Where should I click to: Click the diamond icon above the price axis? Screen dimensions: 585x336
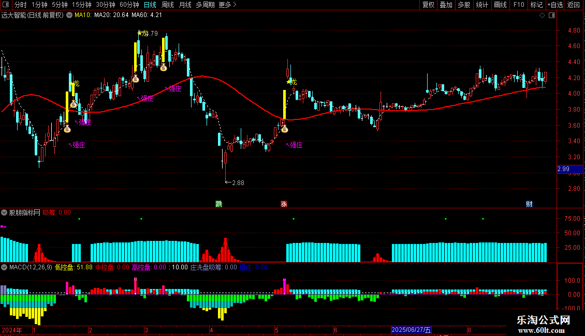(543, 16)
